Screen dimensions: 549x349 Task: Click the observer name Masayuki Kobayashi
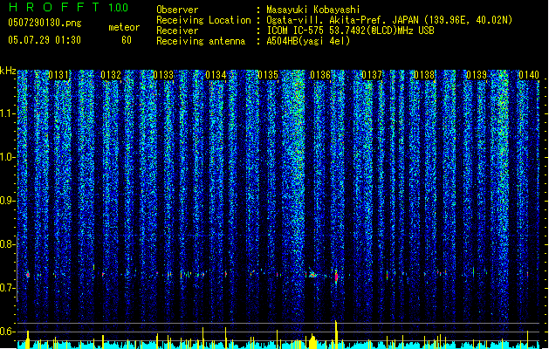click(x=313, y=10)
